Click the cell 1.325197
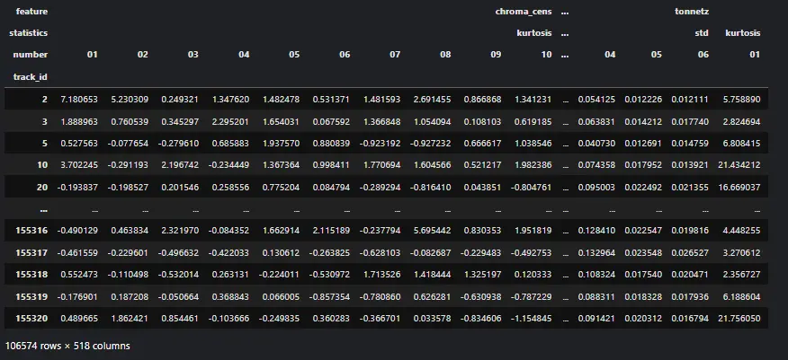 pyautogui.click(x=482, y=274)
